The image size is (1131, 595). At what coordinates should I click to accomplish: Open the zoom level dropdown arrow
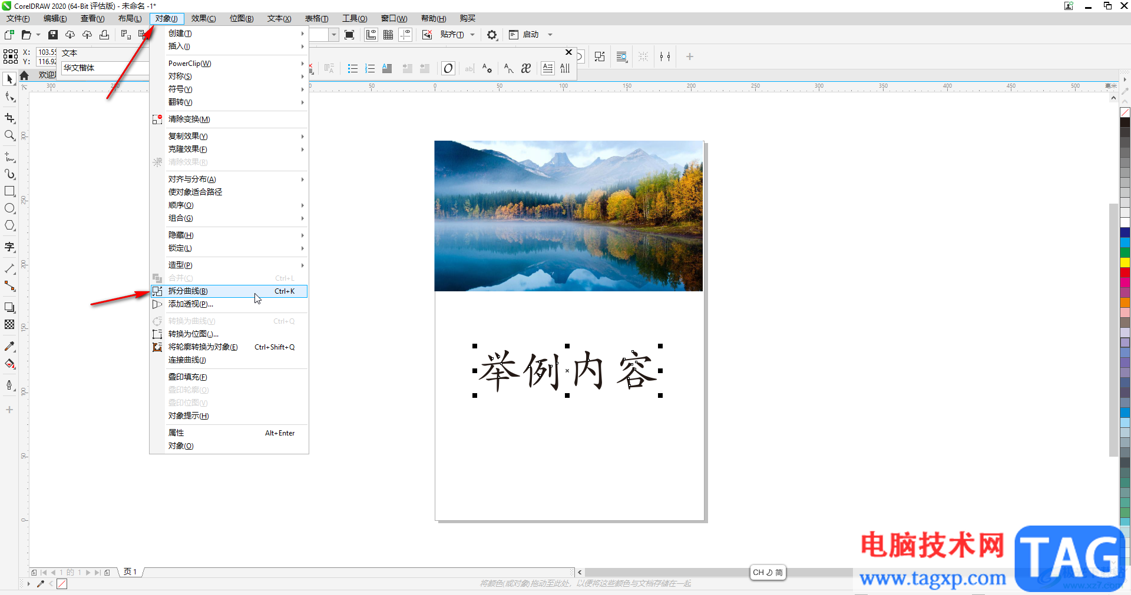(334, 35)
